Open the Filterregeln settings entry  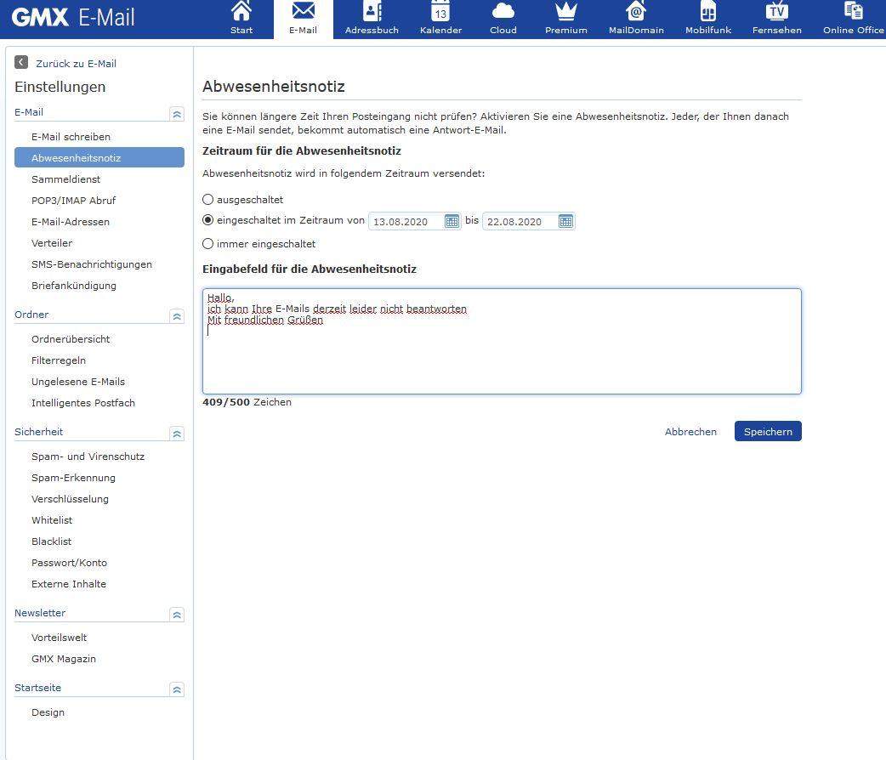[58, 360]
